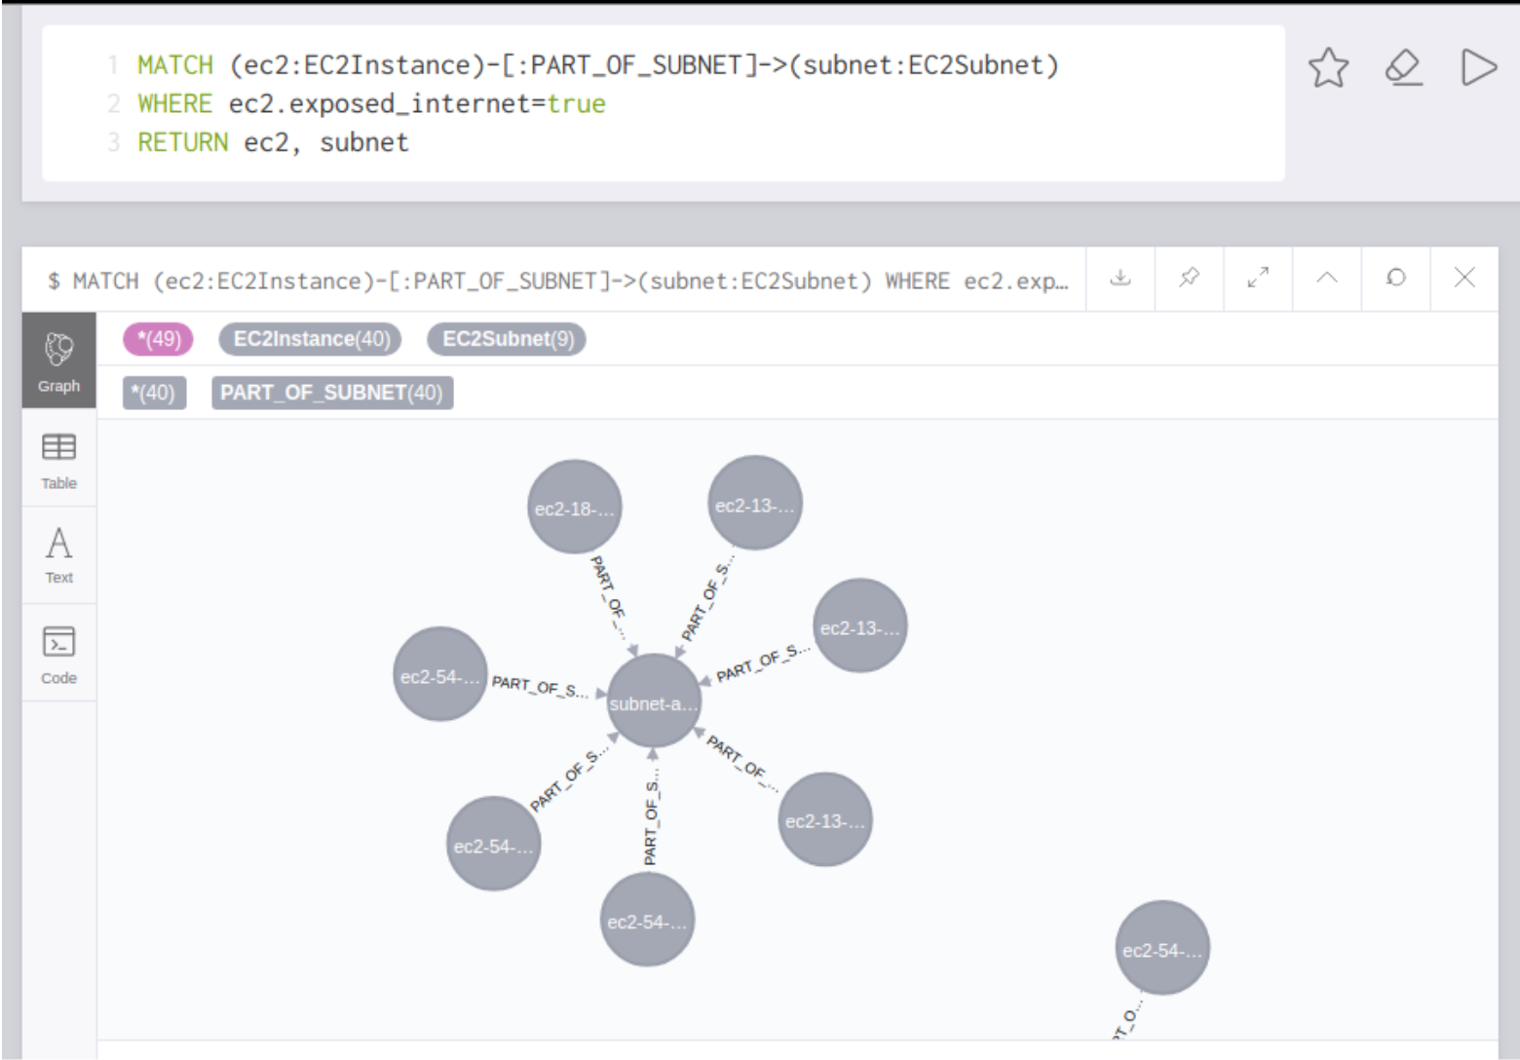Rerun the query using refresh icon
Image resolution: width=1520 pixels, height=1060 pixels.
tap(1395, 278)
